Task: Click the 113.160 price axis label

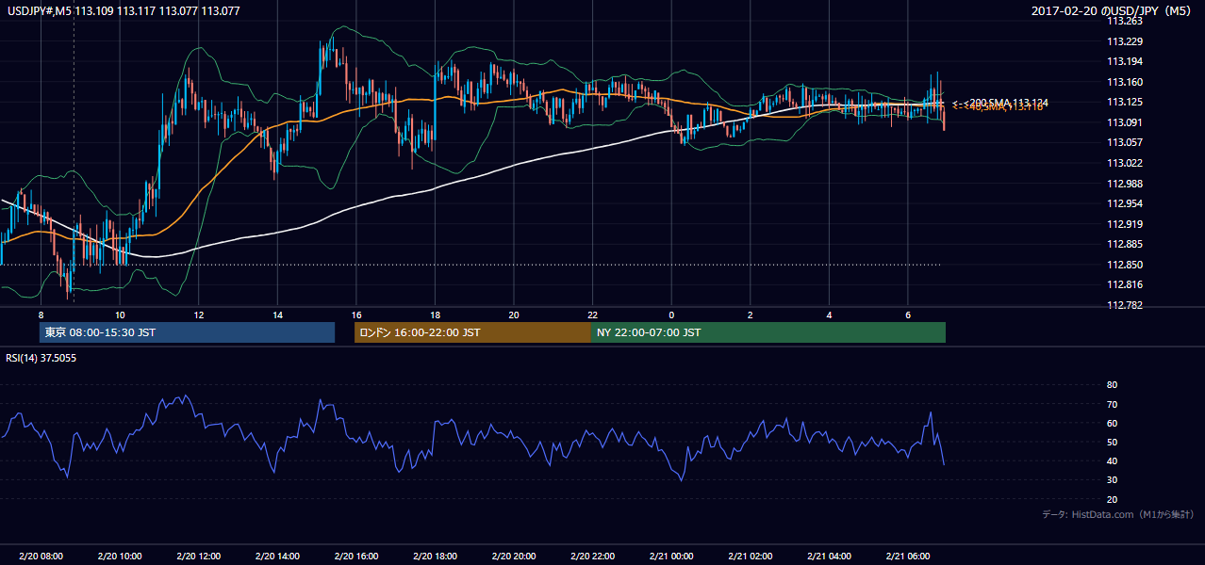Action: (x=1125, y=82)
